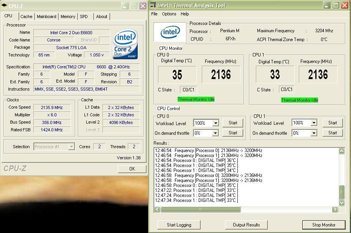
Task: Open the Options menu
Action: [169, 14]
